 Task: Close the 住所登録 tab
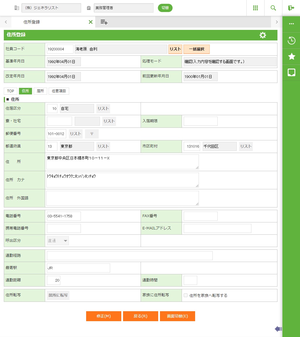(x=91, y=22)
